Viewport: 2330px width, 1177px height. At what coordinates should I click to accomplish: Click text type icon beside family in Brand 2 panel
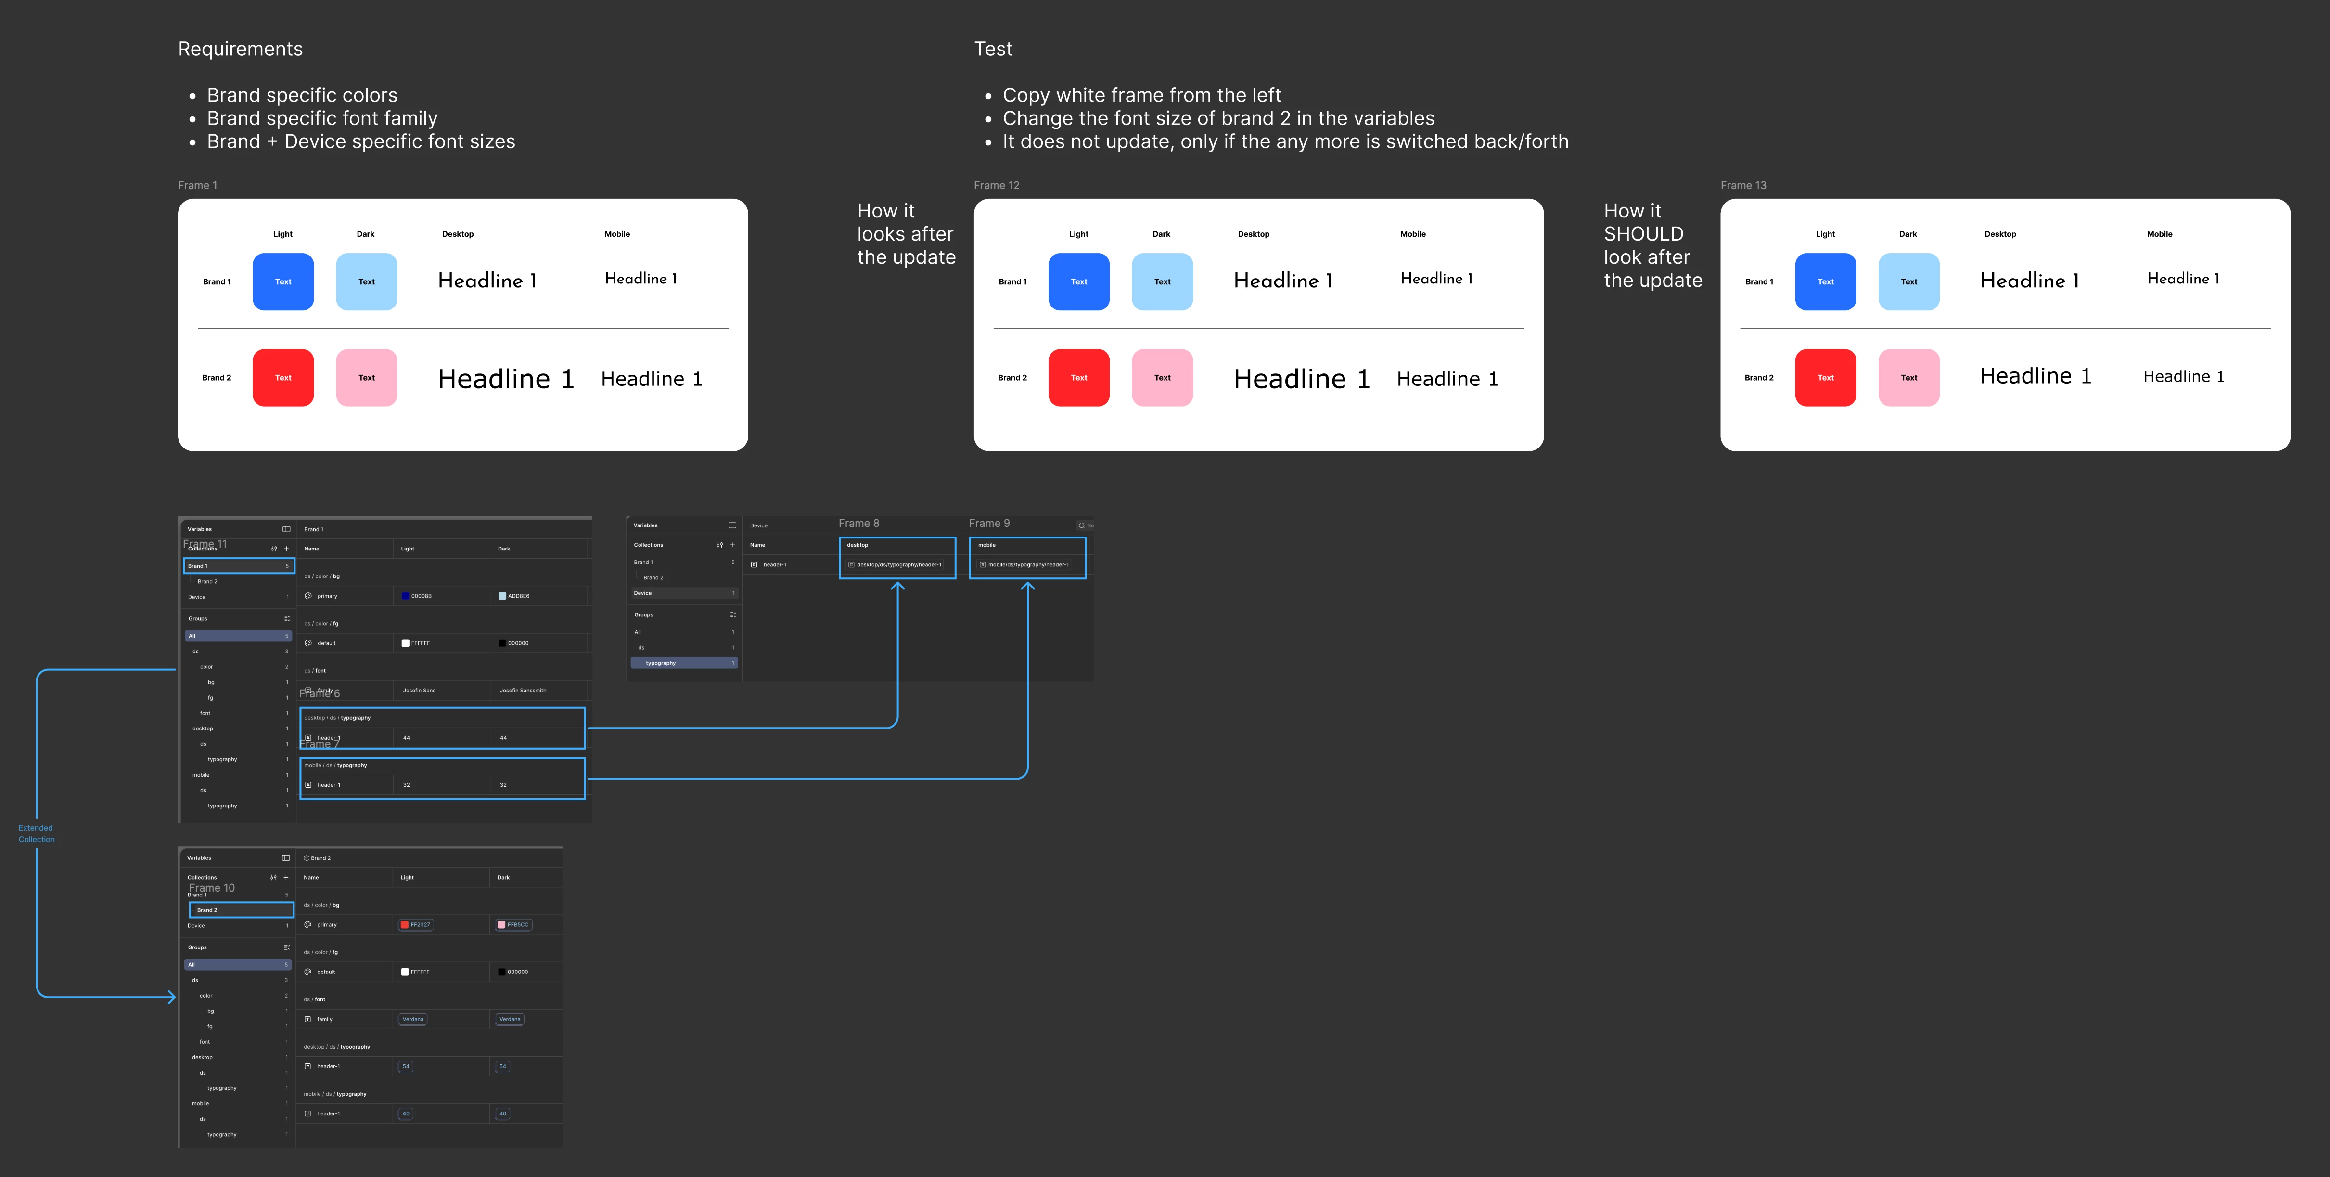tap(307, 1020)
